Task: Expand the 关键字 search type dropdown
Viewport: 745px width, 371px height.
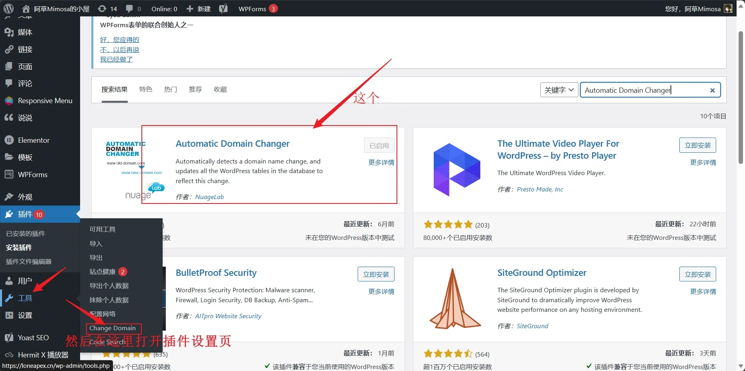Action: point(559,90)
